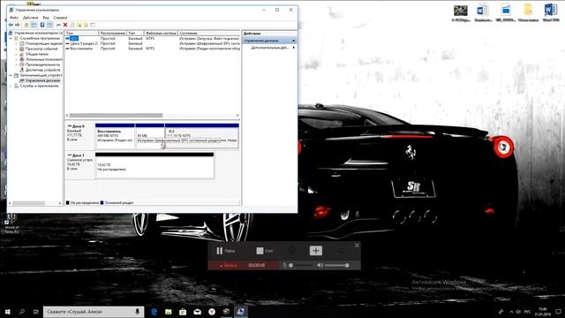Open Task View on the taskbar
Image resolution: width=565 pixels, height=318 pixels.
36,312
